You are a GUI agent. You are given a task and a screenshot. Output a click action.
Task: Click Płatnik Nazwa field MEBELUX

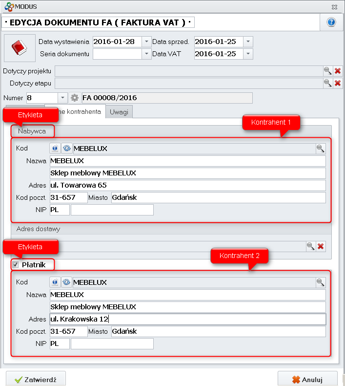(x=188, y=295)
